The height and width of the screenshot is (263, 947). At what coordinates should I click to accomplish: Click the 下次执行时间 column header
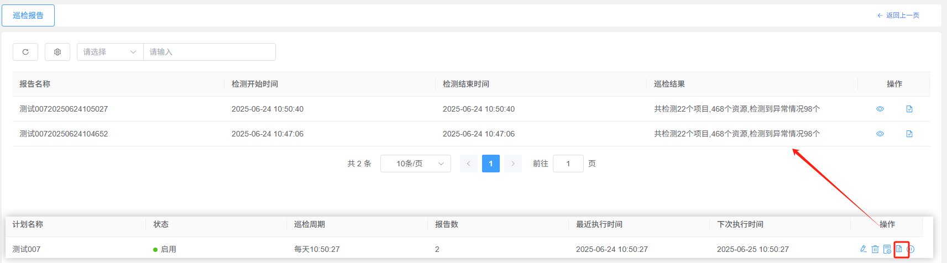[x=740, y=224]
